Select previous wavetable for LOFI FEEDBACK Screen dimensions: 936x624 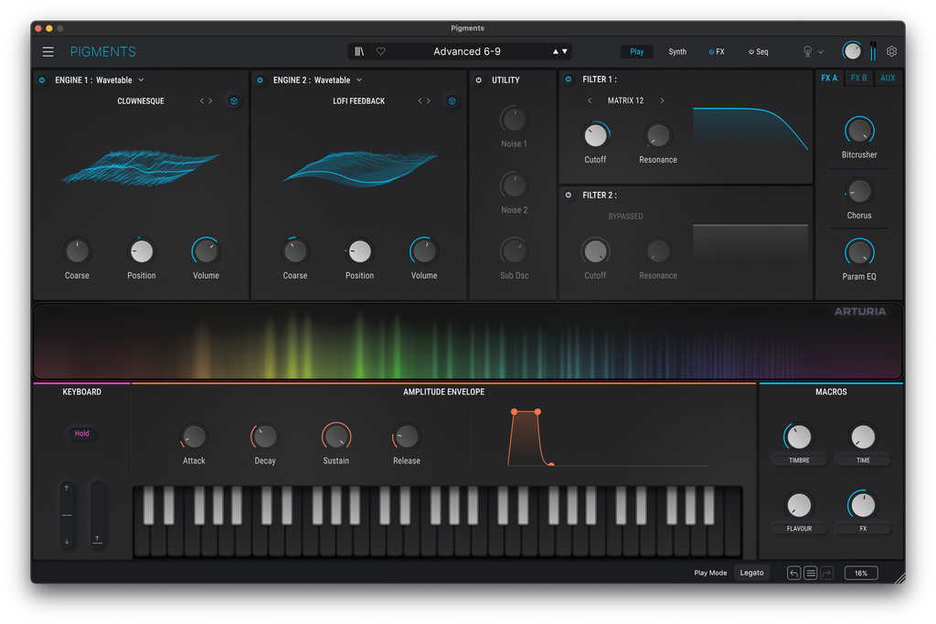420,100
